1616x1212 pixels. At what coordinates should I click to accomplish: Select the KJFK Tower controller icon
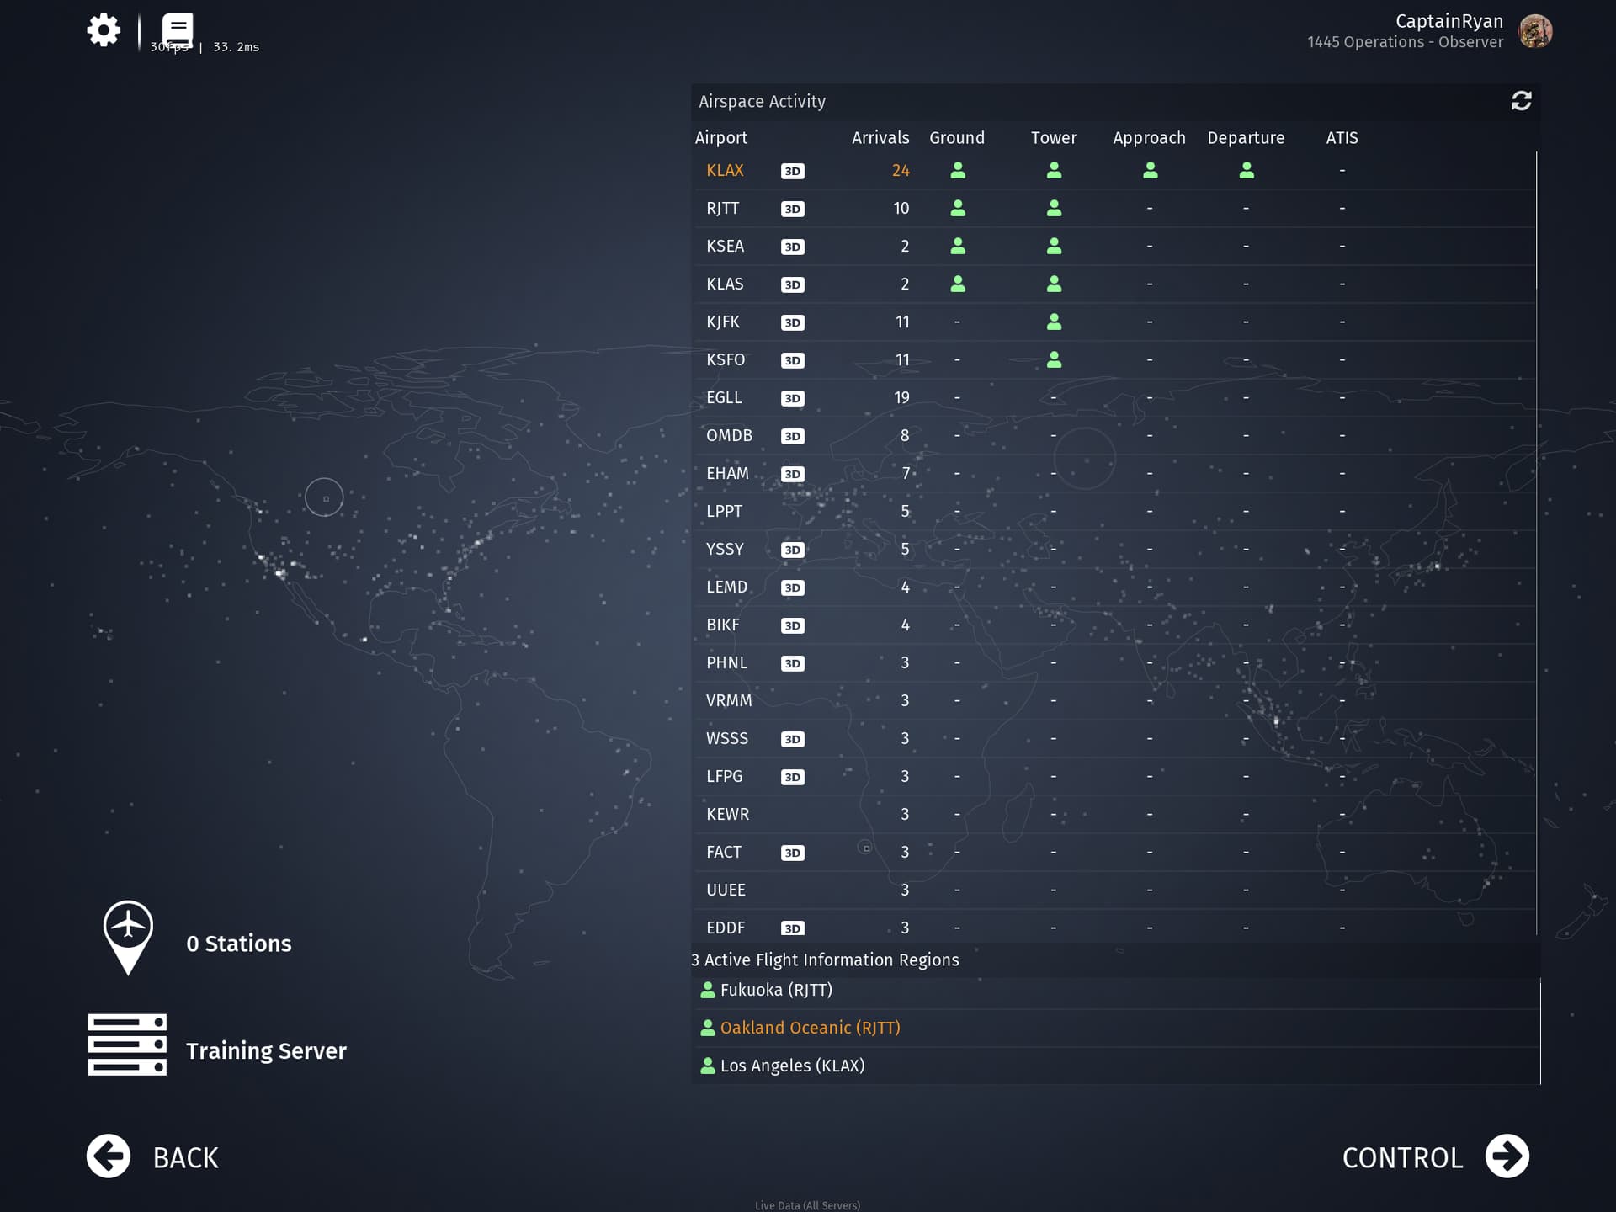[x=1054, y=322]
